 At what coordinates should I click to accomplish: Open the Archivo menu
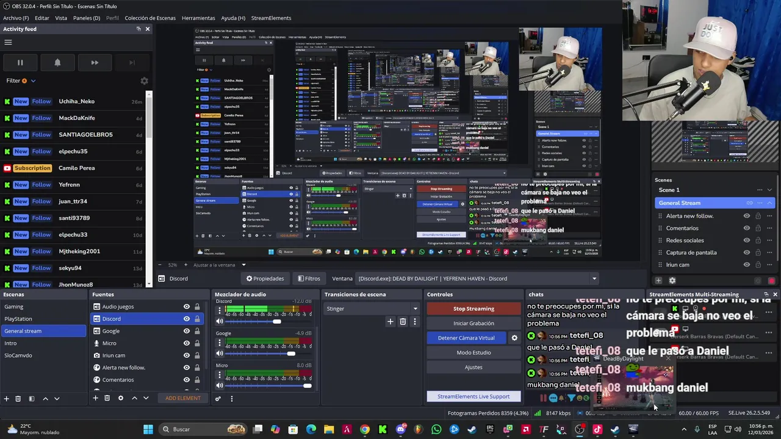[16, 18]
